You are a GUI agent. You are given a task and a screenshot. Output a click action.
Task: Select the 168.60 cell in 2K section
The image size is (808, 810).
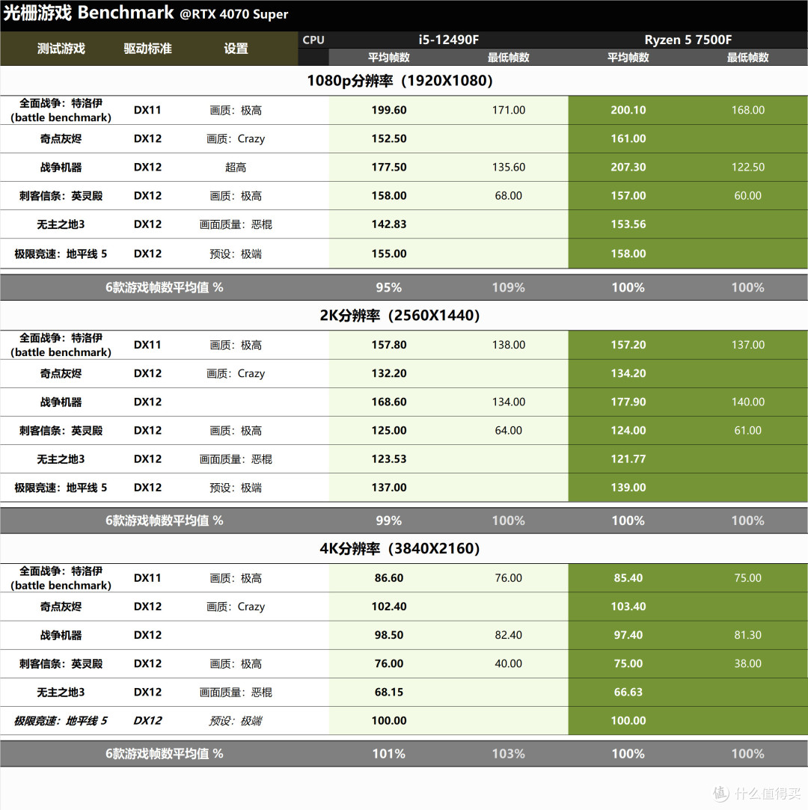(389, 402)
